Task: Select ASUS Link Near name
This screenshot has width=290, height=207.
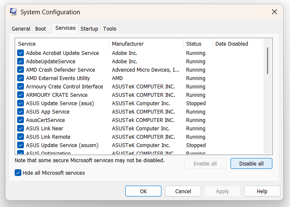Action: (x=44, y=128)
